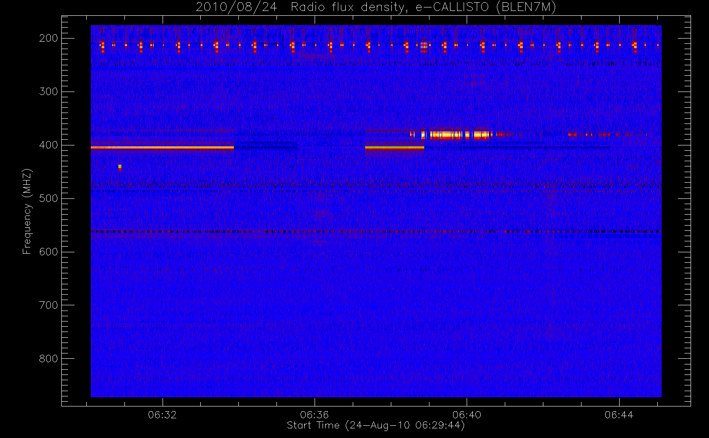Select the 800 frequency axis label
Screen dimensions: 709x438
[x=48, y=359]
